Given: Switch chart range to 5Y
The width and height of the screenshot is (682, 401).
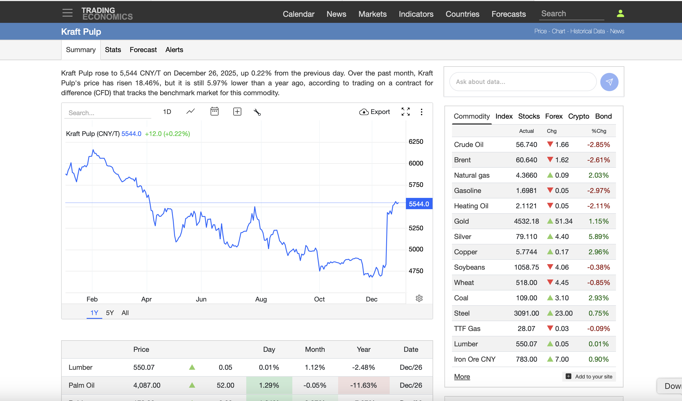Looking at the screenshot, I should click(110, 313).
